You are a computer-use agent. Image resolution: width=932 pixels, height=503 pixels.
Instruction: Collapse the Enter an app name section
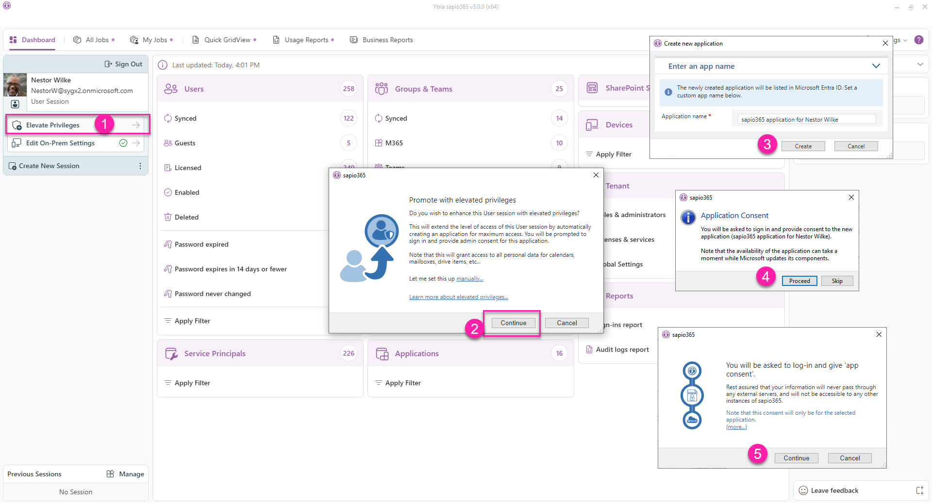(876, 66)
